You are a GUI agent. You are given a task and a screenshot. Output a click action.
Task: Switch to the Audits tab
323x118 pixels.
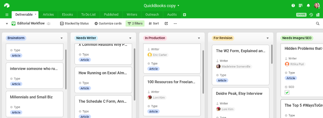point(172,15)
